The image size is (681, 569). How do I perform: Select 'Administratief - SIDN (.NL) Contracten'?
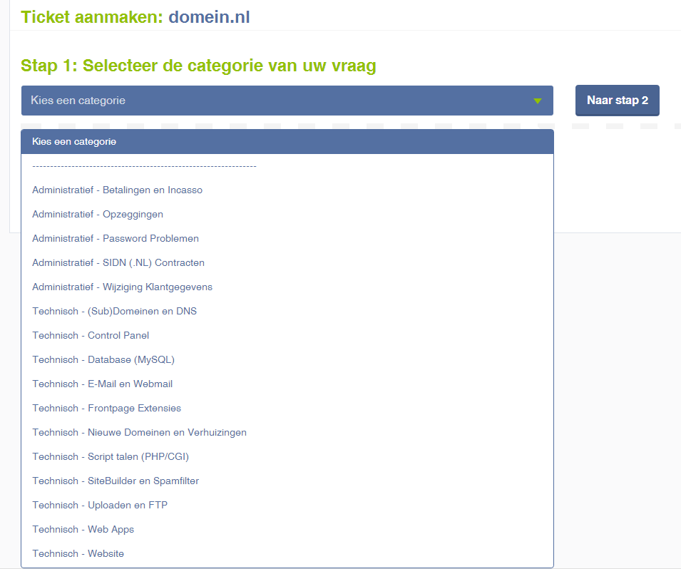287,263
